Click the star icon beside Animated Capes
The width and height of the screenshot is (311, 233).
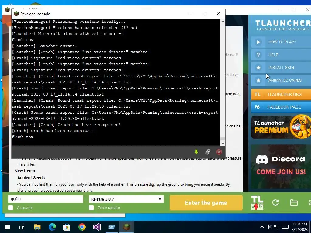(x=258, y=80)
